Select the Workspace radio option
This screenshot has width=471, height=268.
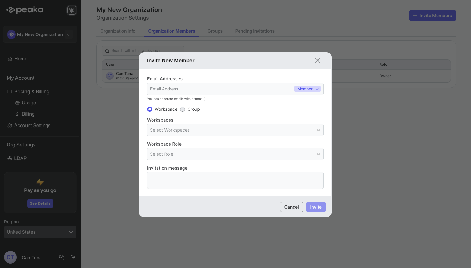150,109
